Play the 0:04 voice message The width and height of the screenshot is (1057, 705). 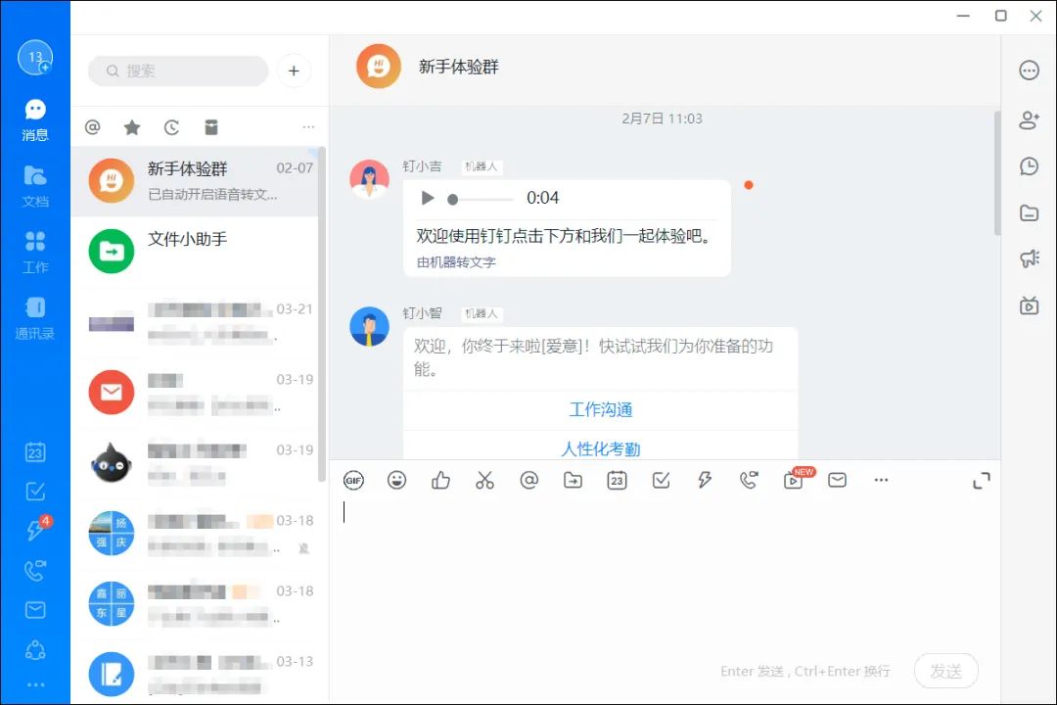point(428,198)
